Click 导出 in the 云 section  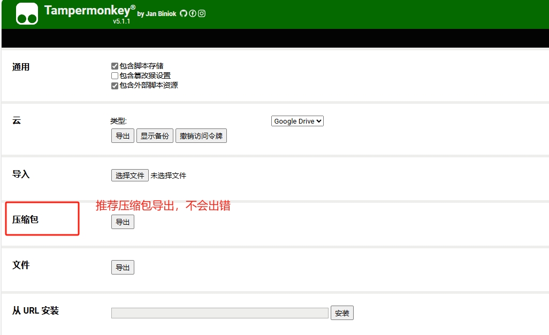[x=122, y=135]
